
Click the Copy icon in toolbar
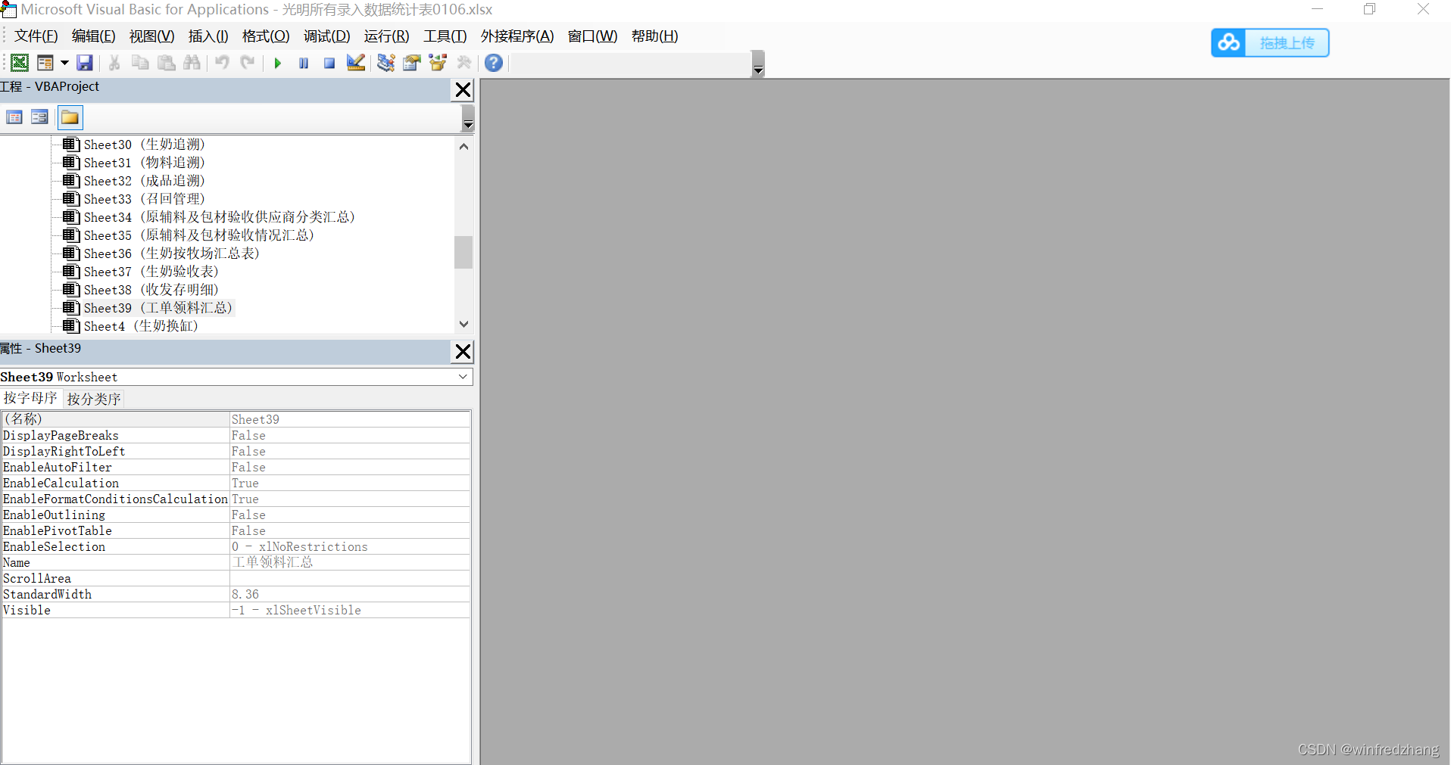coord(140,63)
